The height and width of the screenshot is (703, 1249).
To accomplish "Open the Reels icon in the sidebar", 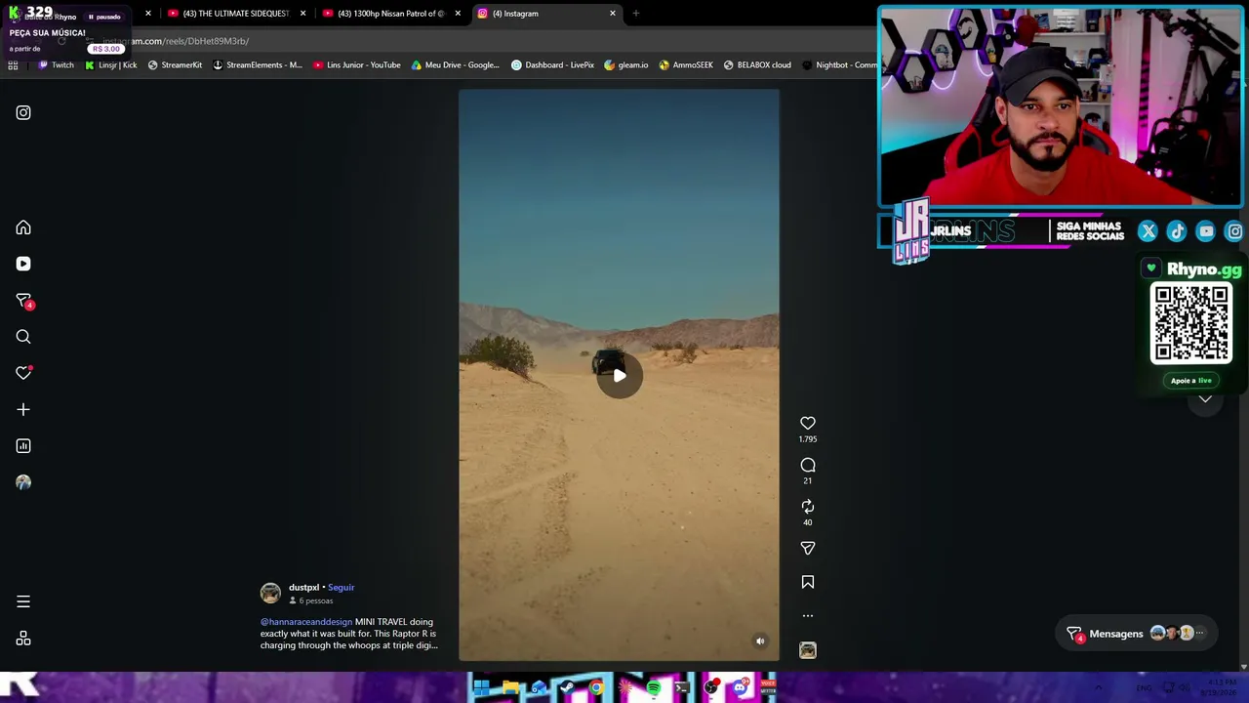I will tap(23, 264).
